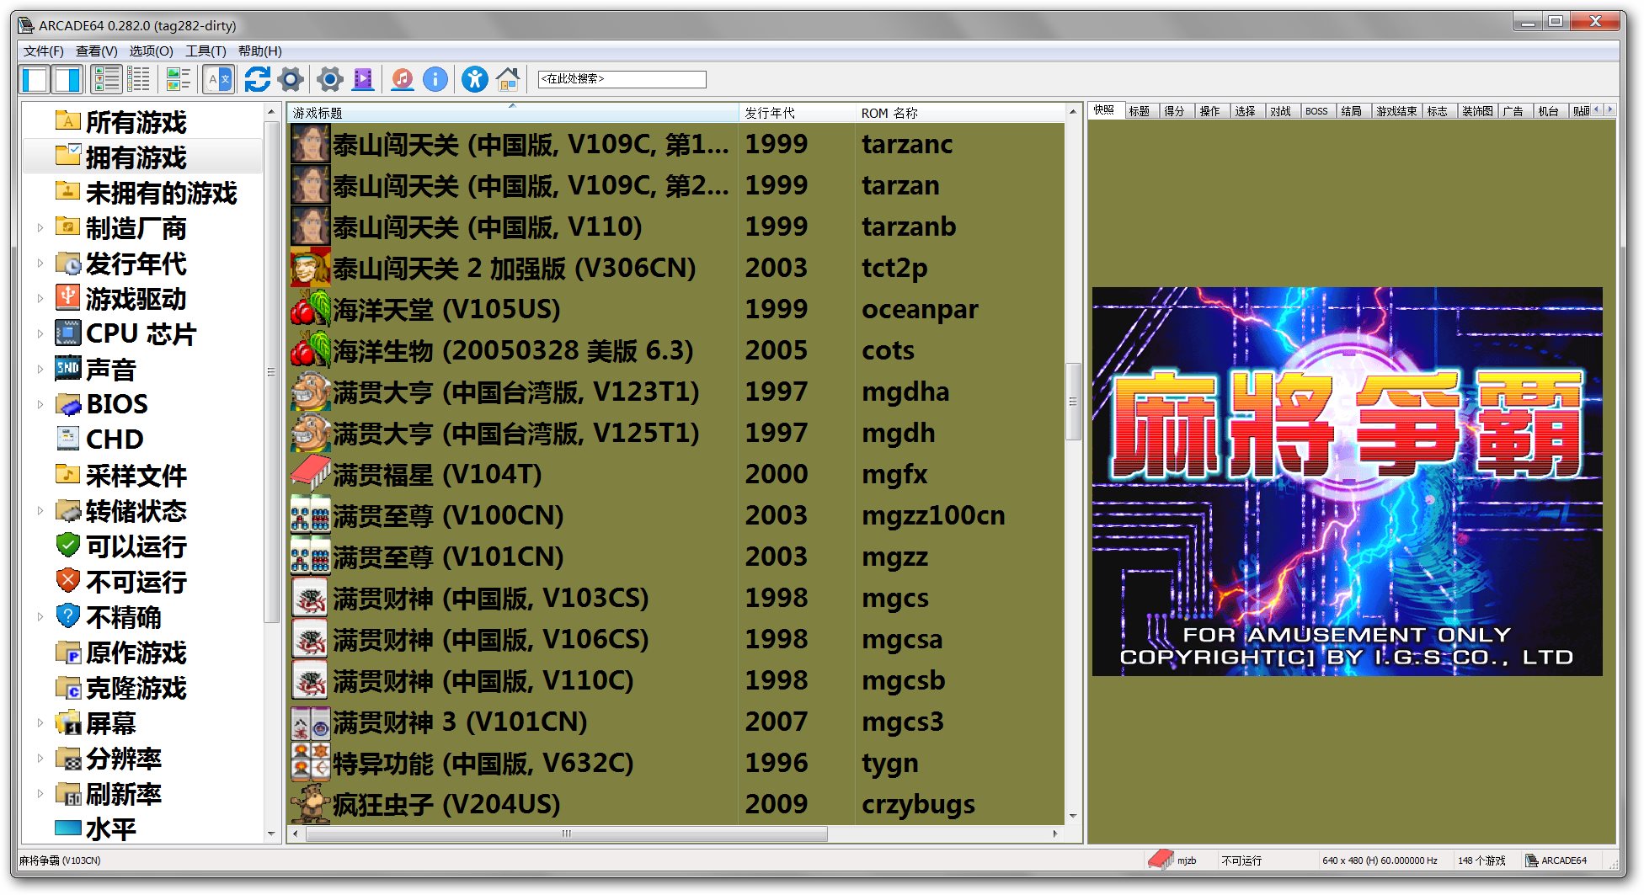Select 海洋天堂 (V105US) in game list
1644x895 pixels.
[x=446, y=310]
